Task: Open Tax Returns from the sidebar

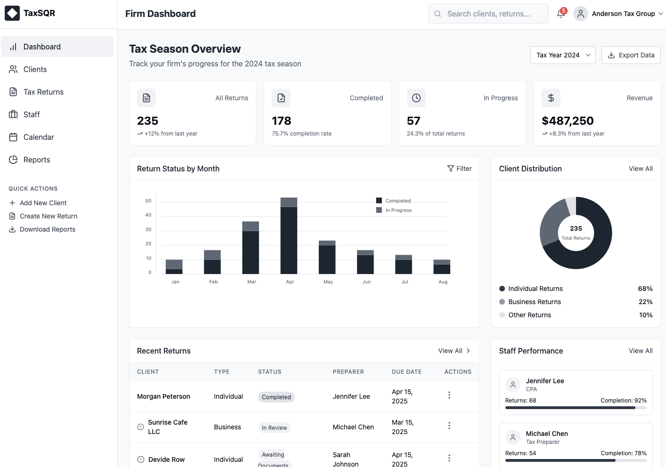Action: pyautogui.click(x=43, y=92)
